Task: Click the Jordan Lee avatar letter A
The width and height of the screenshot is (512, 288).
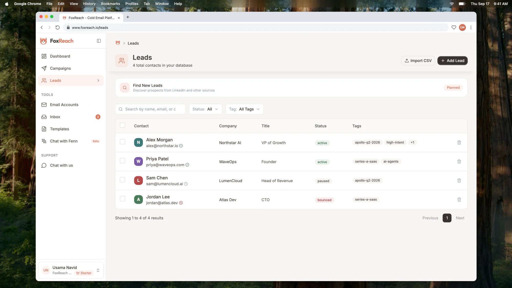Action: tap(138, 200)
